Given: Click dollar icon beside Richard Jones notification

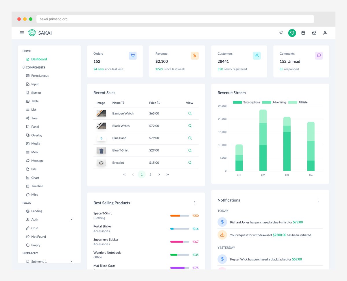Looking at the screenshot, I should (x=222, y=222).
